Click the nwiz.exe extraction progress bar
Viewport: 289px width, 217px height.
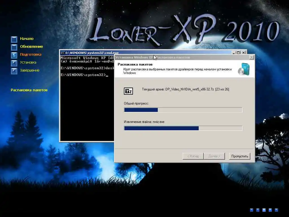pos(183,128)
